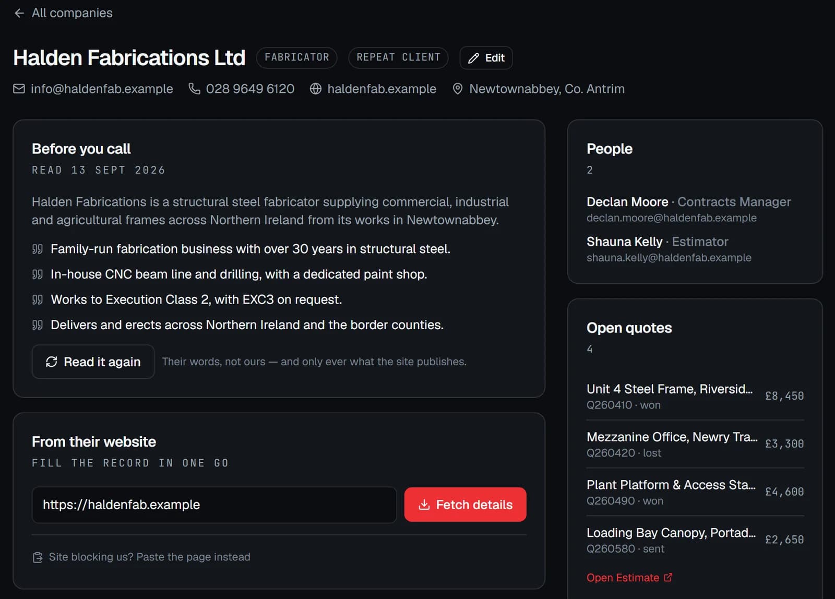Click the refresh icon in Read it again

tap(51, 362)
